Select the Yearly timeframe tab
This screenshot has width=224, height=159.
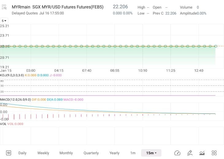pos(114,153)
